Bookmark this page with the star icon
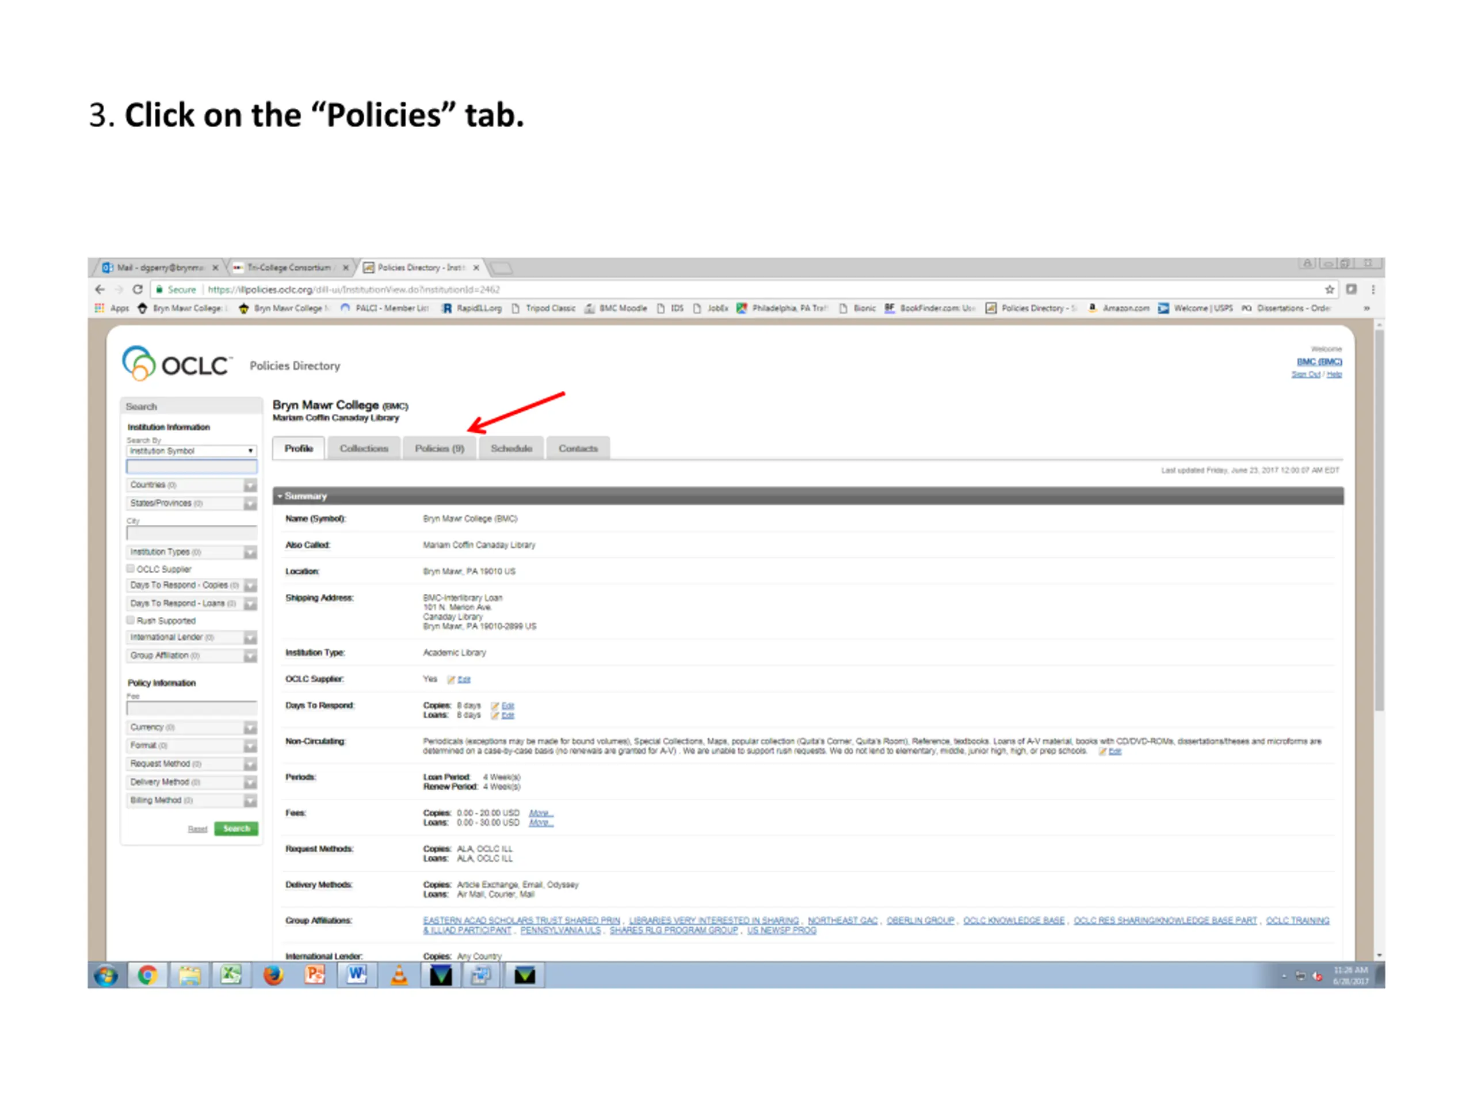This screenshot has width=1473, height=1105. (1330, 289)
